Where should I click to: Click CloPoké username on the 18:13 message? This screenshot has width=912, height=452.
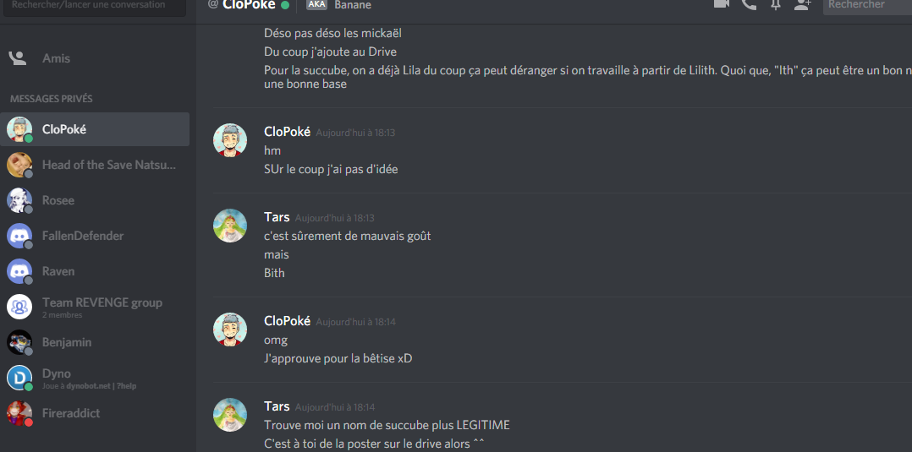pos(288,132)
